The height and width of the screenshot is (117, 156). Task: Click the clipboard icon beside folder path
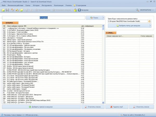(x=149, y=21)
